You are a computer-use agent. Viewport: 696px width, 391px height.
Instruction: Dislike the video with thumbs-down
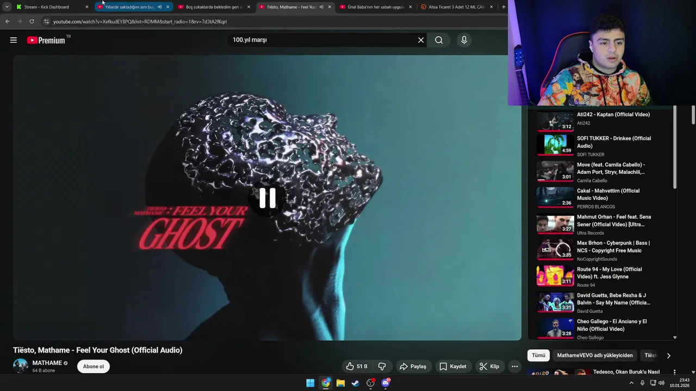tap(382, 367)
